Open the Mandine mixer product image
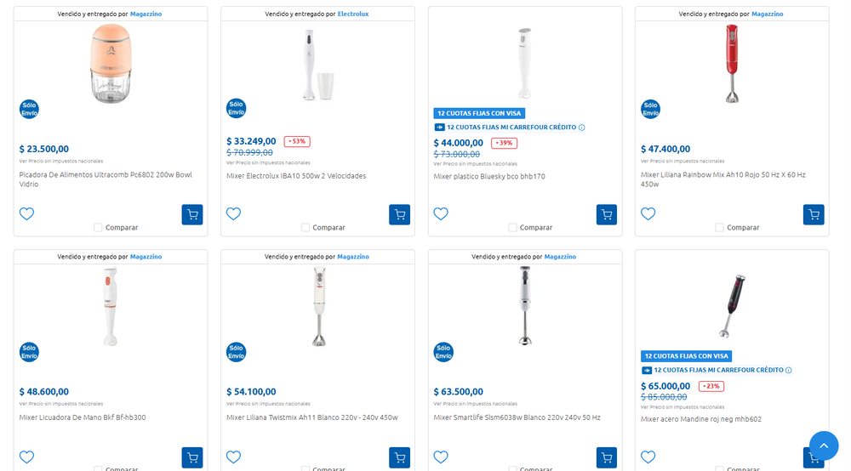Screen dimensions: 851x471 pos(731,306)
